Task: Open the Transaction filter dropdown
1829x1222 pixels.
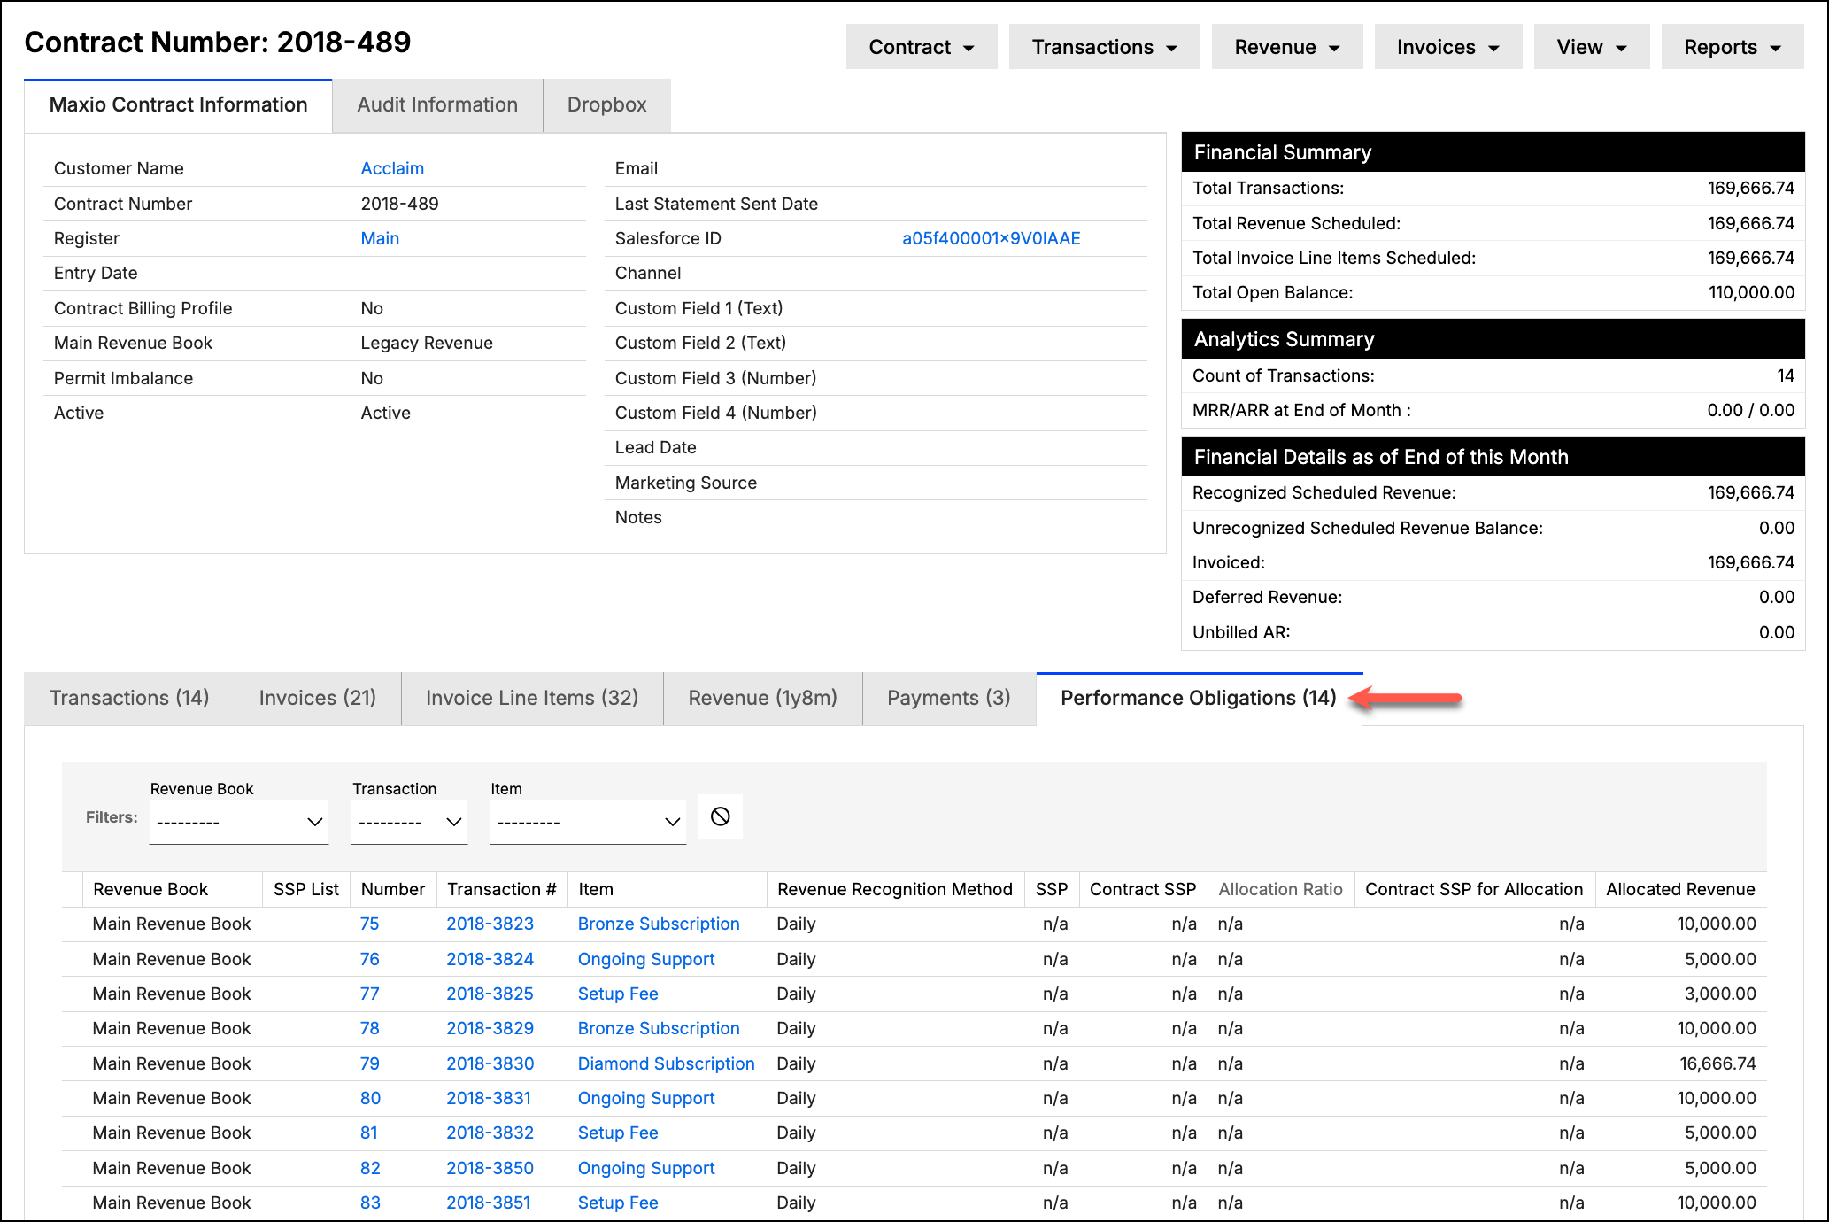Action: 409,822
